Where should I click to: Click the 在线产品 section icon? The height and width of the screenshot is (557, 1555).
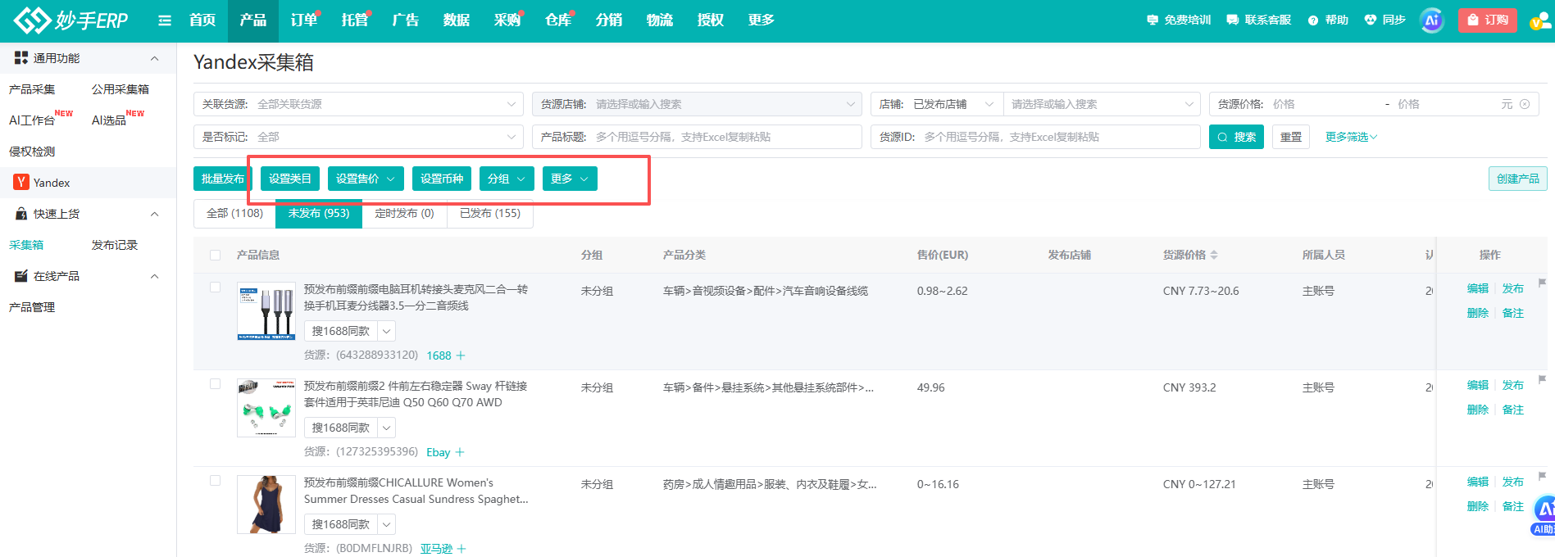click(x=21, y=276)
